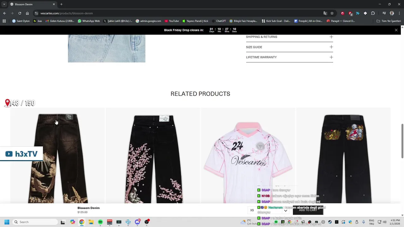Image resolution: width=404 pixels, height=227 pixels.
Task: Click the translate page icon in address bar
Action: click(325, 13)
